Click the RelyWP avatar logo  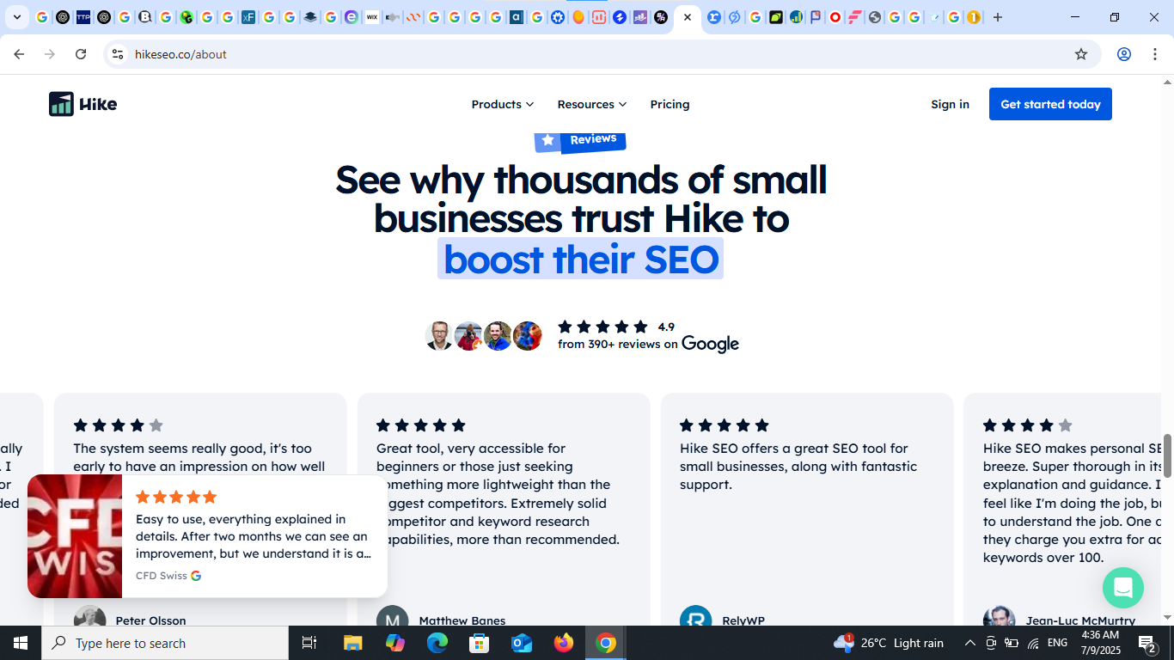695,617
